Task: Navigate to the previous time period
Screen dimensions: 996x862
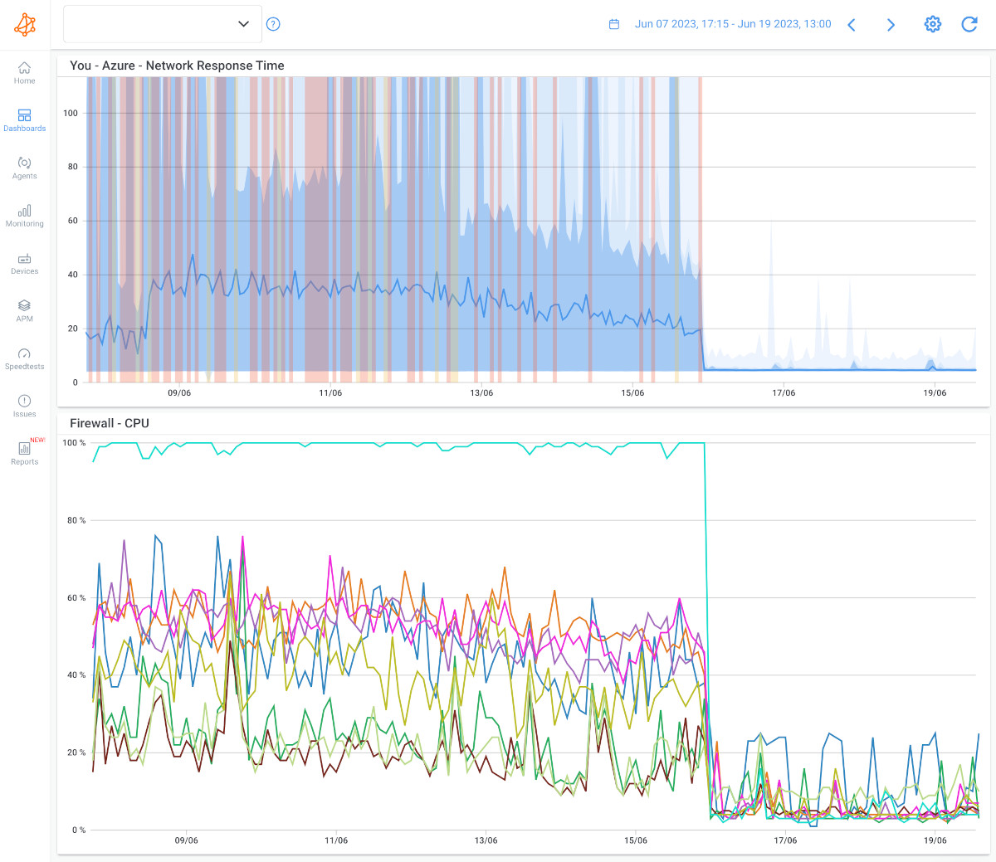Action: point(852,24)
